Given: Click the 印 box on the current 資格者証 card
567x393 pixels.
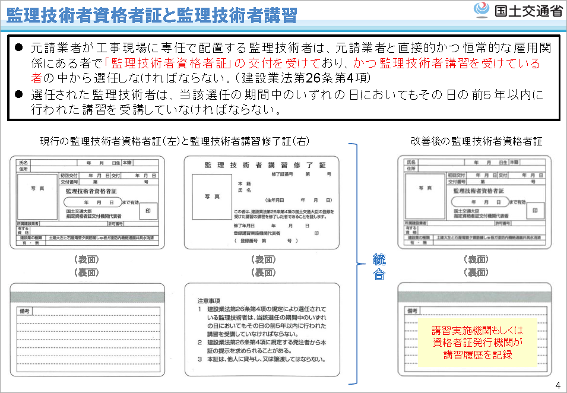Looking at the screenshot, I should coord(148,211).
